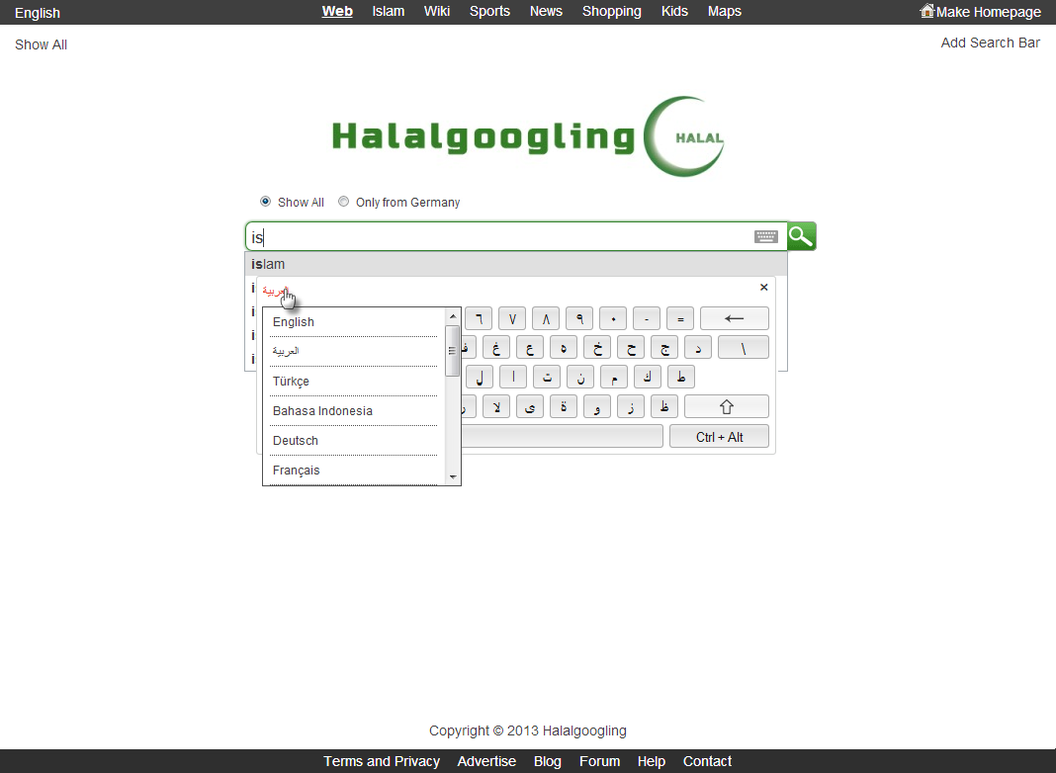Click the Ctrl + Alt key
1056x773 pixels.
point(719,436)
